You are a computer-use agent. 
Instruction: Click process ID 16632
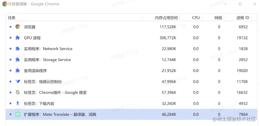[242, 93]
